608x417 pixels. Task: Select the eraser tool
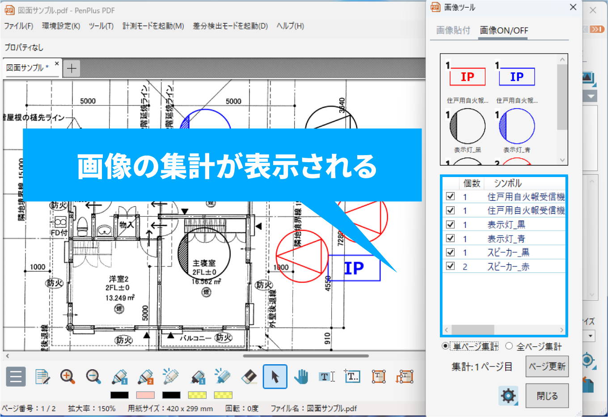249,377
